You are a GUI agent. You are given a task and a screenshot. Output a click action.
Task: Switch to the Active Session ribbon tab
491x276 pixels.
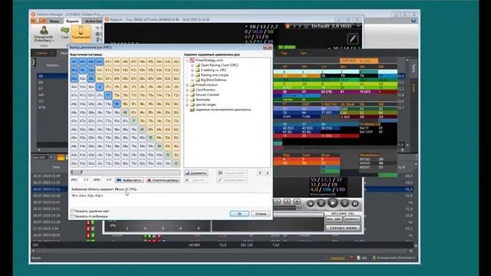[94, 21]
